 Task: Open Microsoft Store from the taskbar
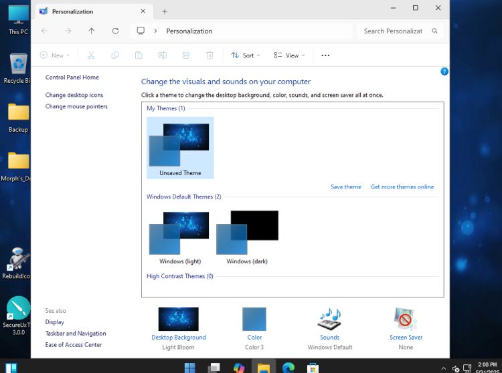(313, 368)
